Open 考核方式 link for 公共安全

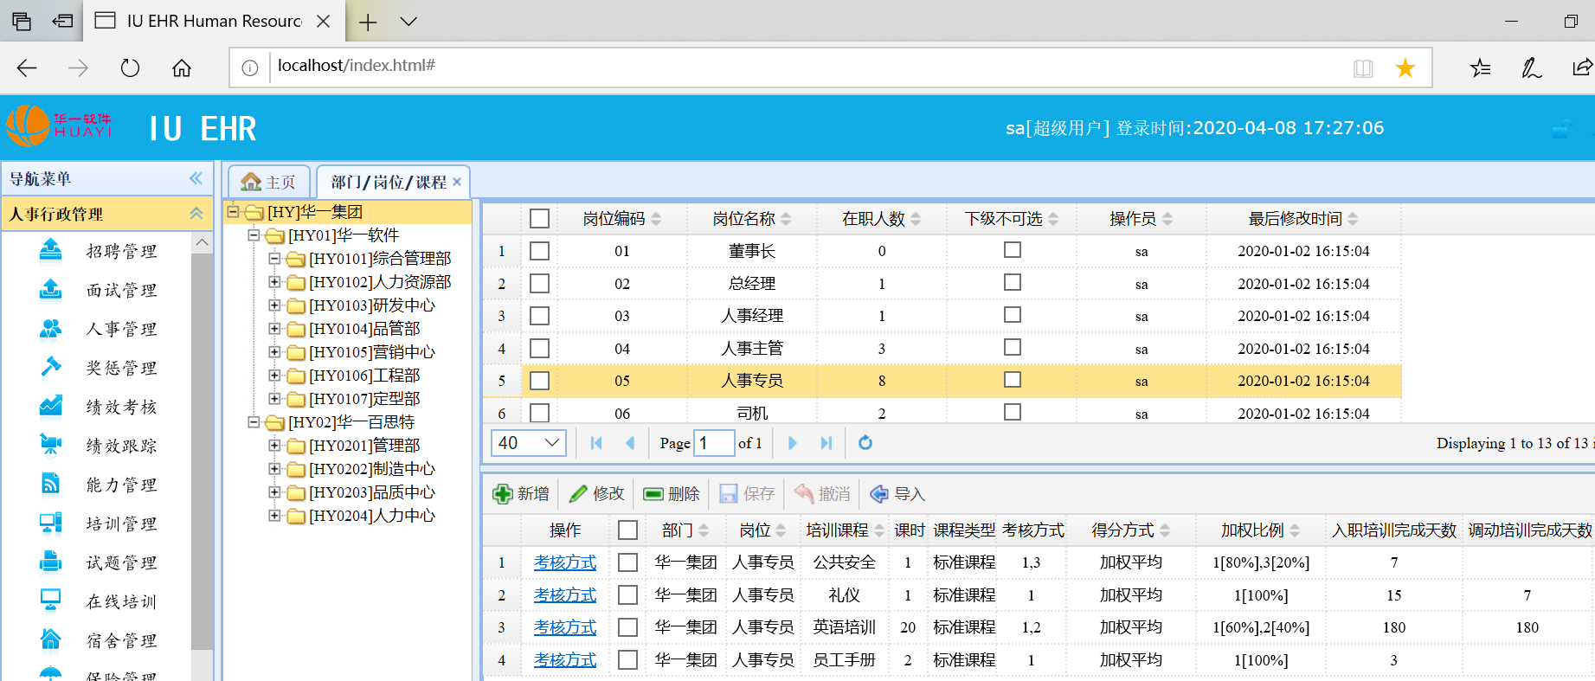(565, 562)
